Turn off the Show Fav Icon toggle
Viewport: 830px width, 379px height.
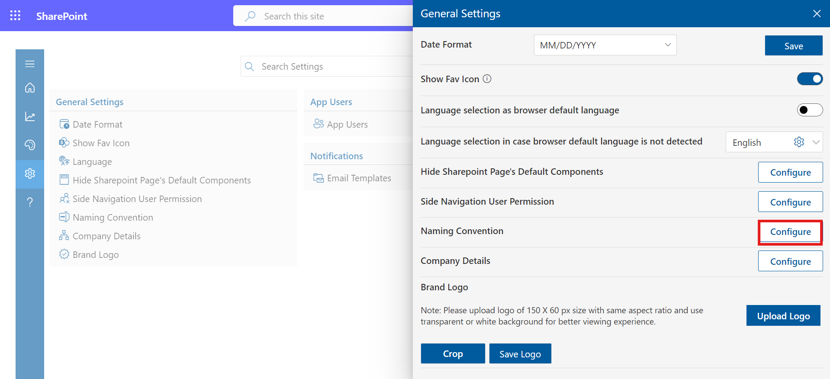pyautogui.click(x=810, y=79)
